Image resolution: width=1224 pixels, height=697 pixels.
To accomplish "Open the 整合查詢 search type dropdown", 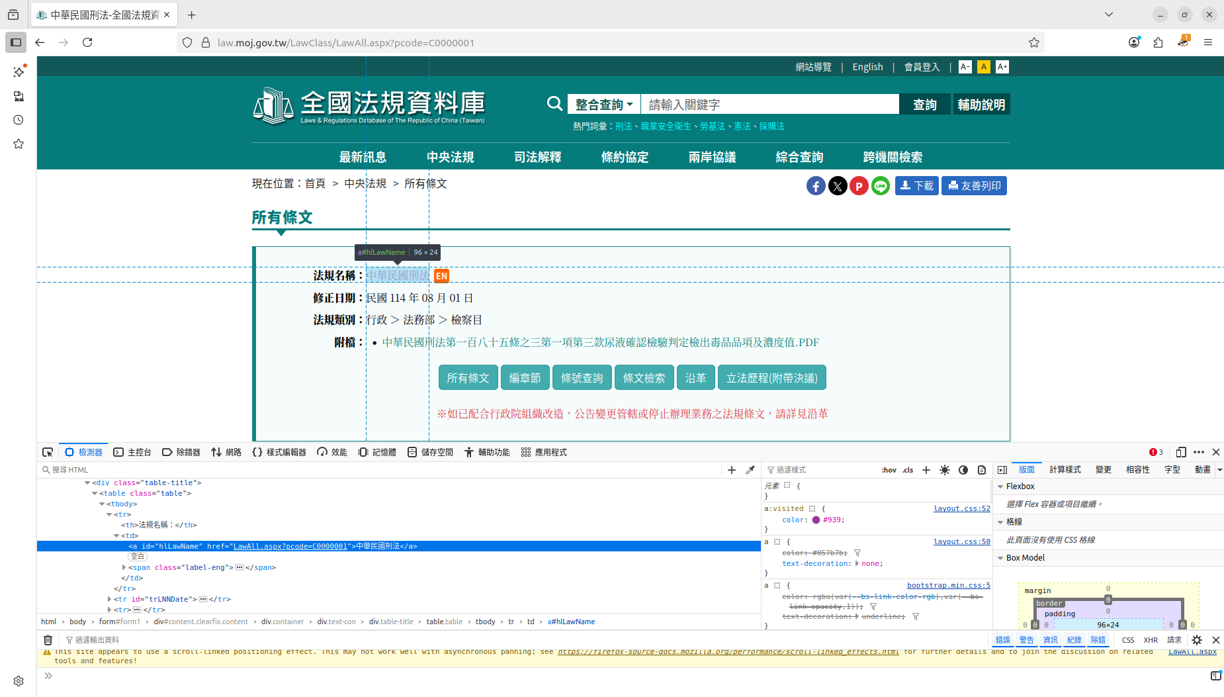I will [x=603, y=105].
